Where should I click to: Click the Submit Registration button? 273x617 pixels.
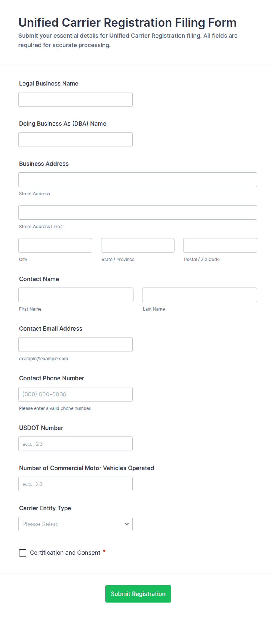pyautogui.click(x=138, y=594)
